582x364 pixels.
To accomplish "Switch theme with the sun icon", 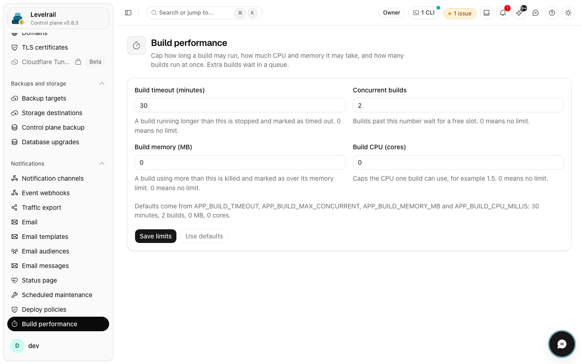I will pyautogui.click(x=568, y=13).
